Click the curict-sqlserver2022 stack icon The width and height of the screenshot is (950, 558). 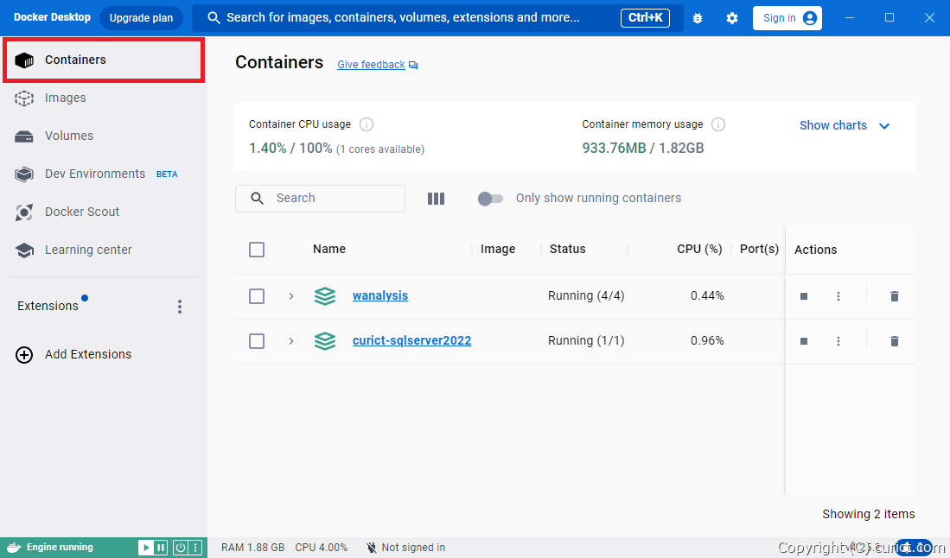tap(325, 340)
